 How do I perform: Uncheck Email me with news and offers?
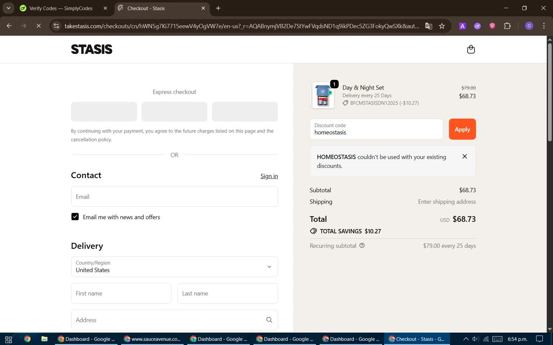pos(75,217)
